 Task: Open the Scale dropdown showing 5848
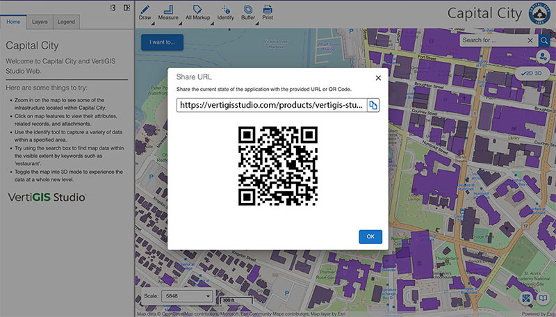pos(187,296)
